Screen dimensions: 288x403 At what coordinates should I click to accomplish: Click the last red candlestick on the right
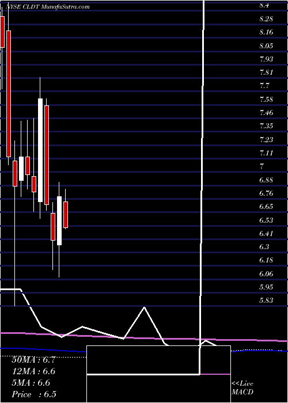(x=66, y=215)
